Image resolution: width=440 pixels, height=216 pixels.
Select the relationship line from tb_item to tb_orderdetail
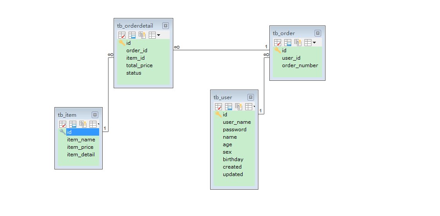click(108, 94)
